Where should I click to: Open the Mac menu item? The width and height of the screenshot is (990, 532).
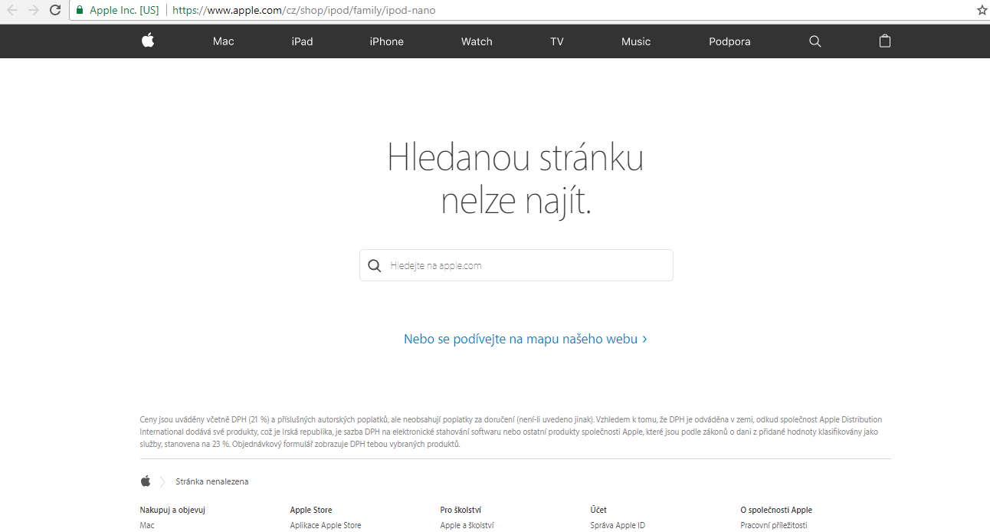click(224, 41)
